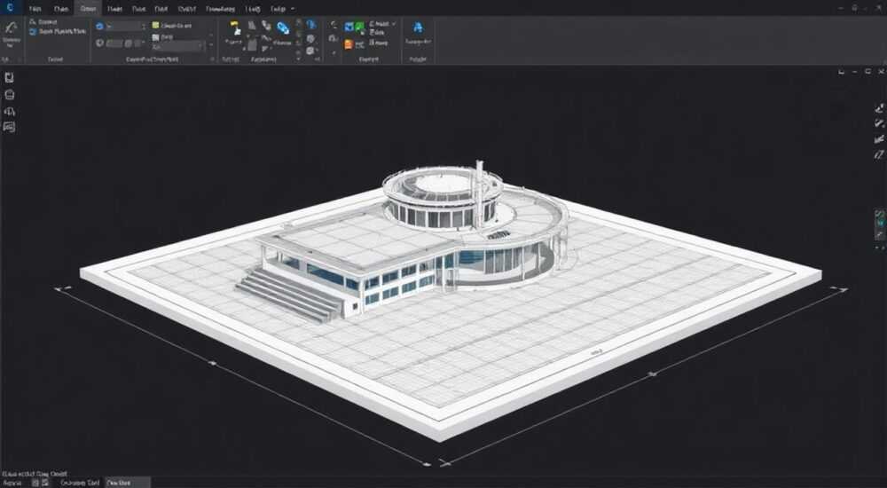Open the small arrow after the last menu item
This screenshot has width=887, height=488.
tap(293, 9)
